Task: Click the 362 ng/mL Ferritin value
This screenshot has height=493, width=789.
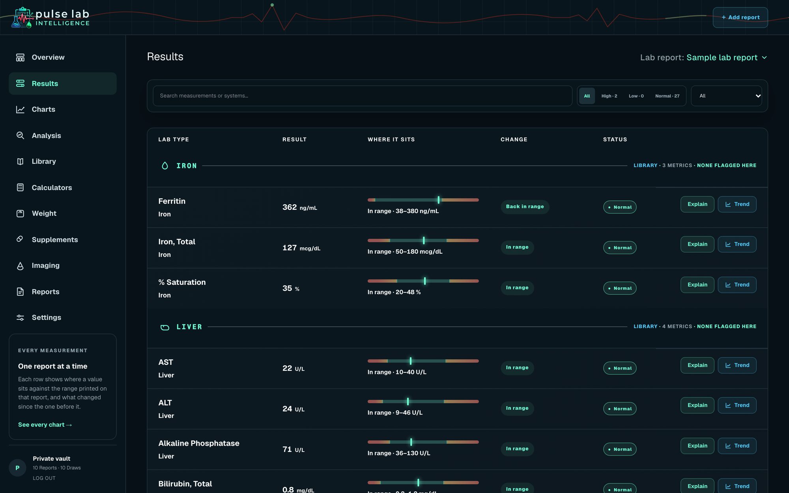Action: [299, 207]
